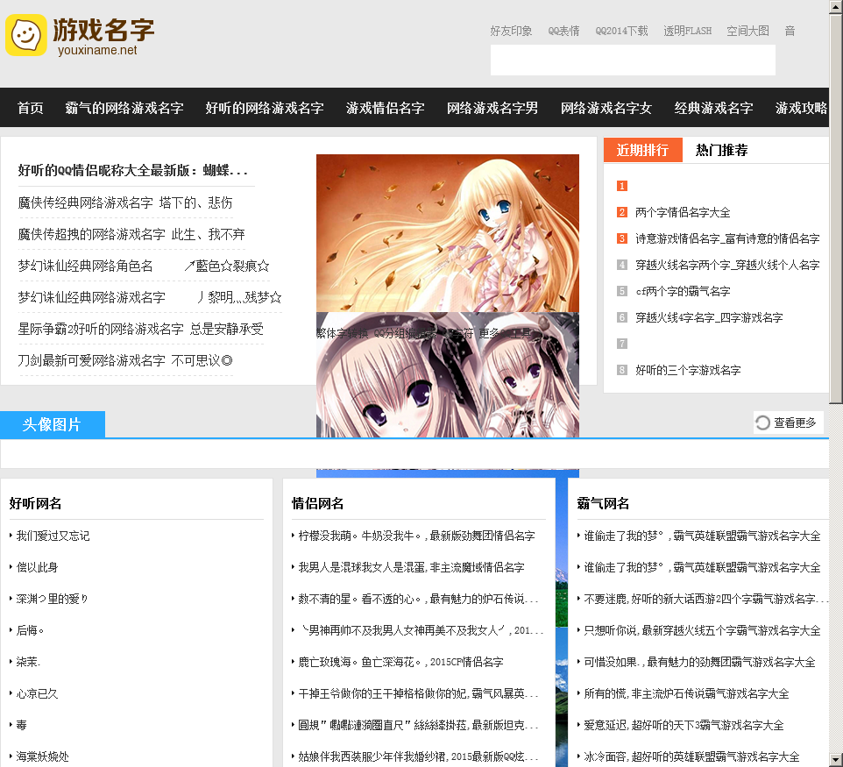Screen dimensions: 843x767
Task: Open the 透明FLASH link
Action: click(687, 32)
